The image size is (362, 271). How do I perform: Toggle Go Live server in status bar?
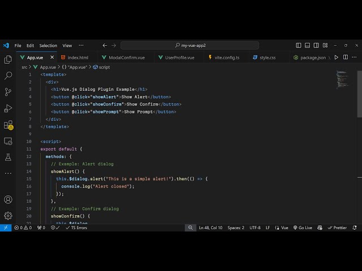tap(303, 228)
